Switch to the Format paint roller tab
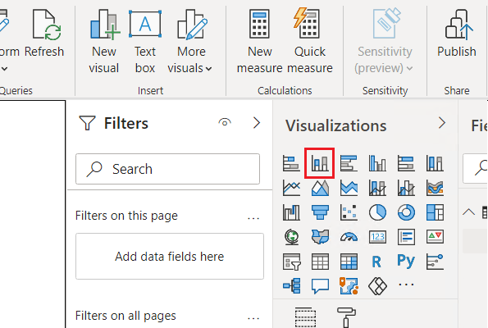Screen dimensions: 488x328 point(346,317)
